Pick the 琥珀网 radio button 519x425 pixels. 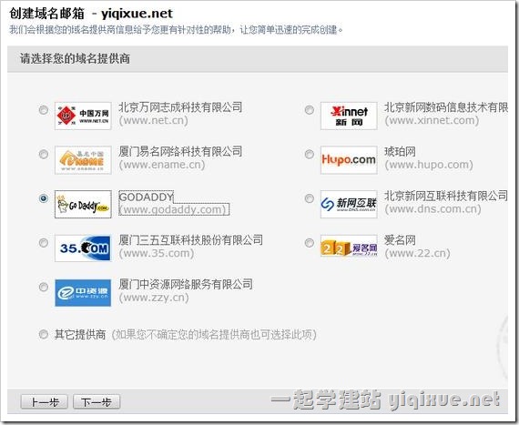click(x=310, y=154)
